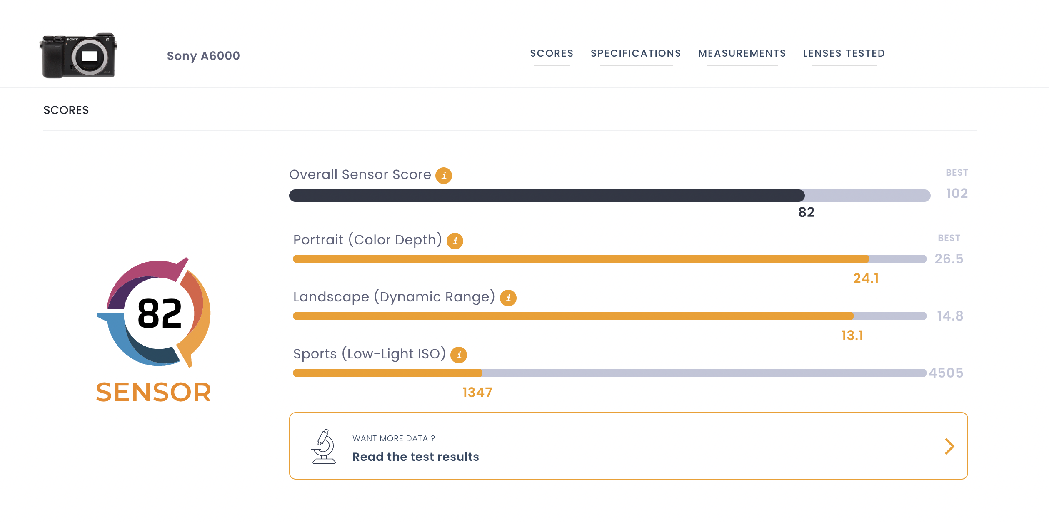Click info icon next to Portrait (Color Depth)

[x=455, y=241]
